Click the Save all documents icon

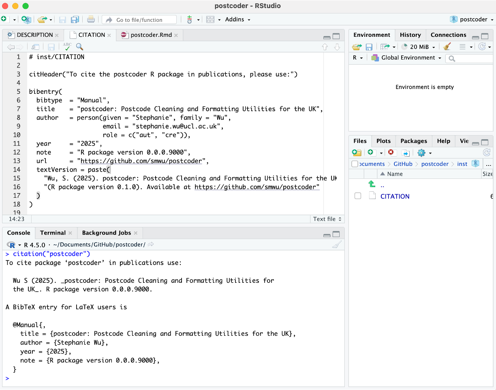[x=75, y=19]
